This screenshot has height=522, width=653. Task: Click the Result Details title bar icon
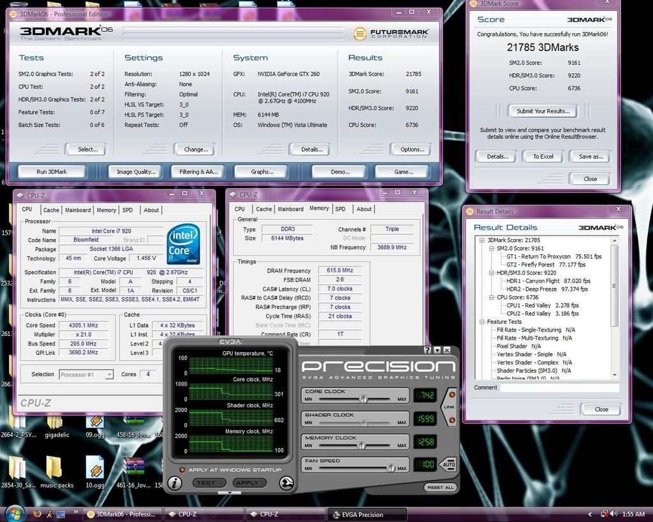pyautogui.click(x=470, y=211)
